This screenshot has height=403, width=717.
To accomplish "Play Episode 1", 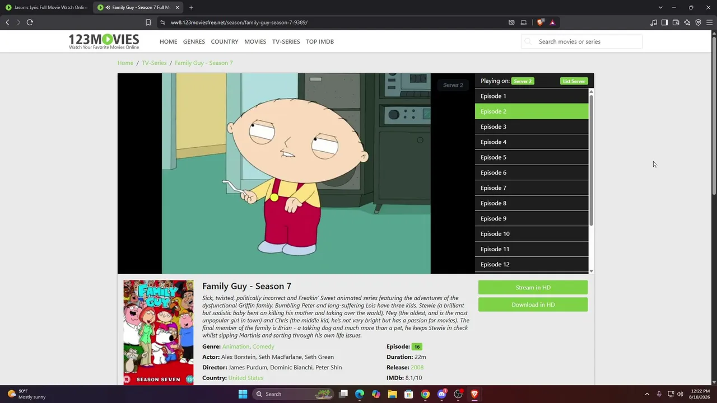I will (532, 96).
